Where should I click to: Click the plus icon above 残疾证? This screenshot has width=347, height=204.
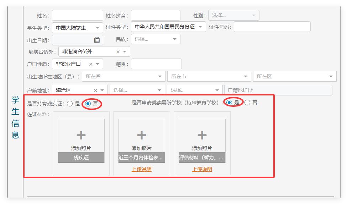pos(81,135)
